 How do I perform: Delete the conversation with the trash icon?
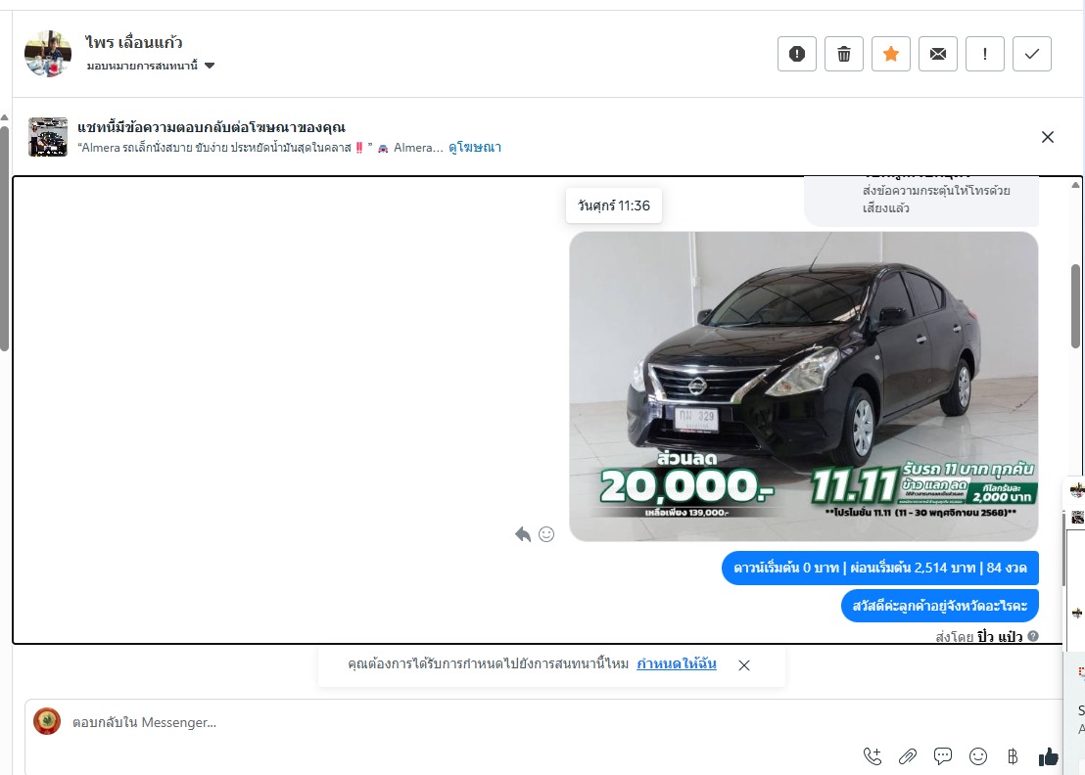click(x=843, y=54)
